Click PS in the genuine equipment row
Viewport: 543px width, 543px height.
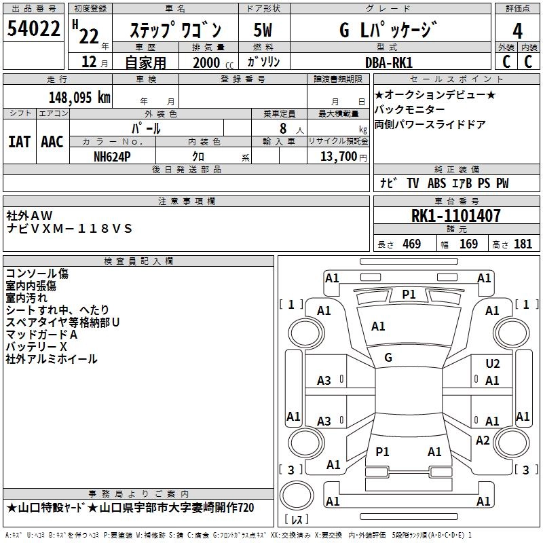click(484, 183)
